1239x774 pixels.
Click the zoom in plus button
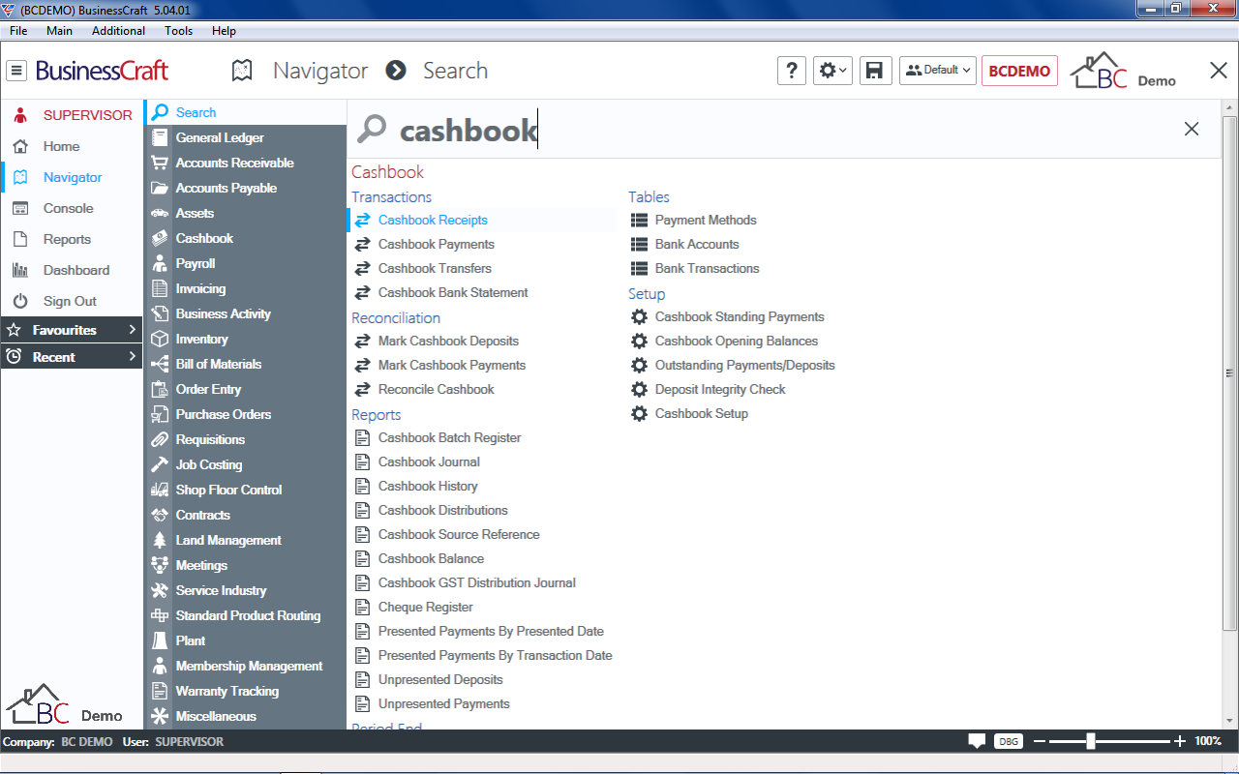click(x=1180, y=741)
